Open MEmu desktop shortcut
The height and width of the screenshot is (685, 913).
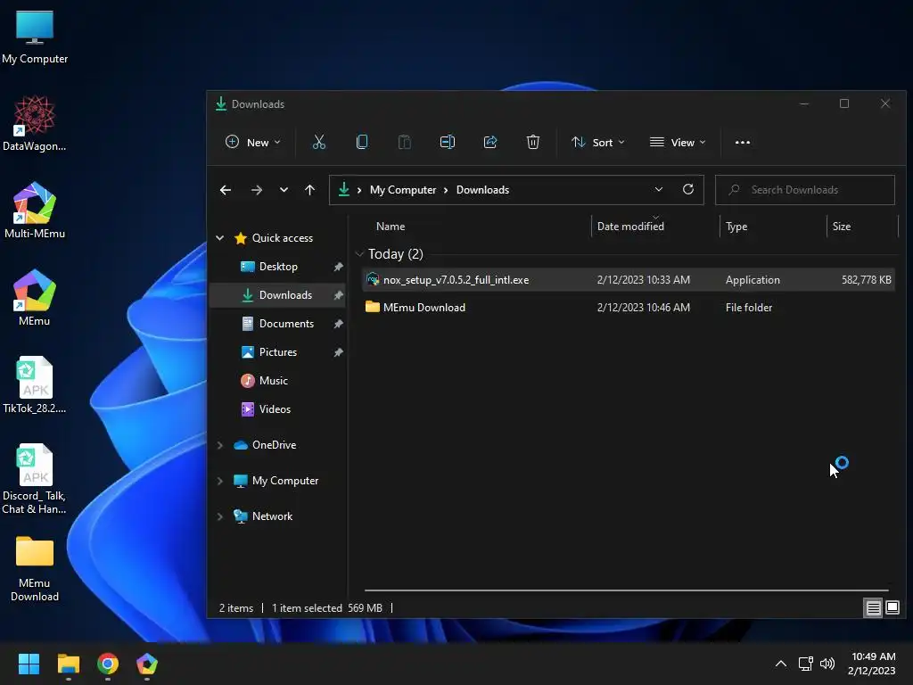pyautogui.click(x=35, y=298)
